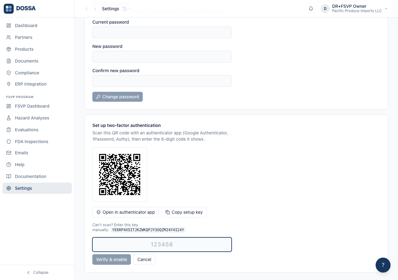Click the Help question-circle icon in sidebar

click(9, 165)
